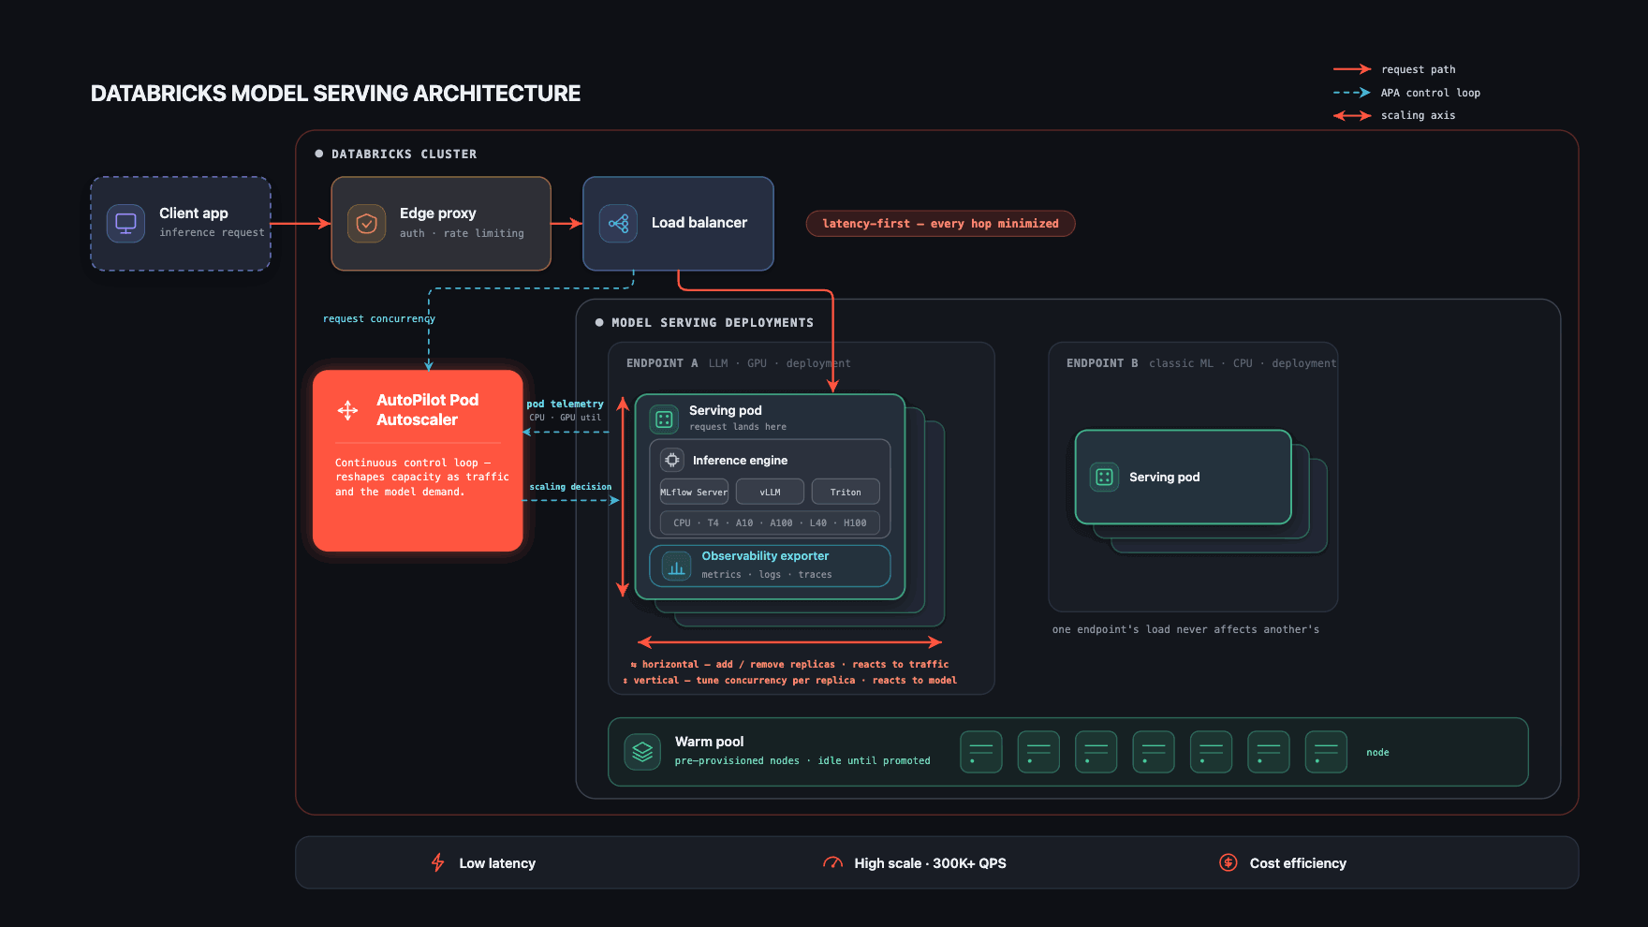1648x927 pixels.
Task: Click "pre-provisioned nodes · idle until promoted" text
Action: pyautogui.click(x=802, y=761)
